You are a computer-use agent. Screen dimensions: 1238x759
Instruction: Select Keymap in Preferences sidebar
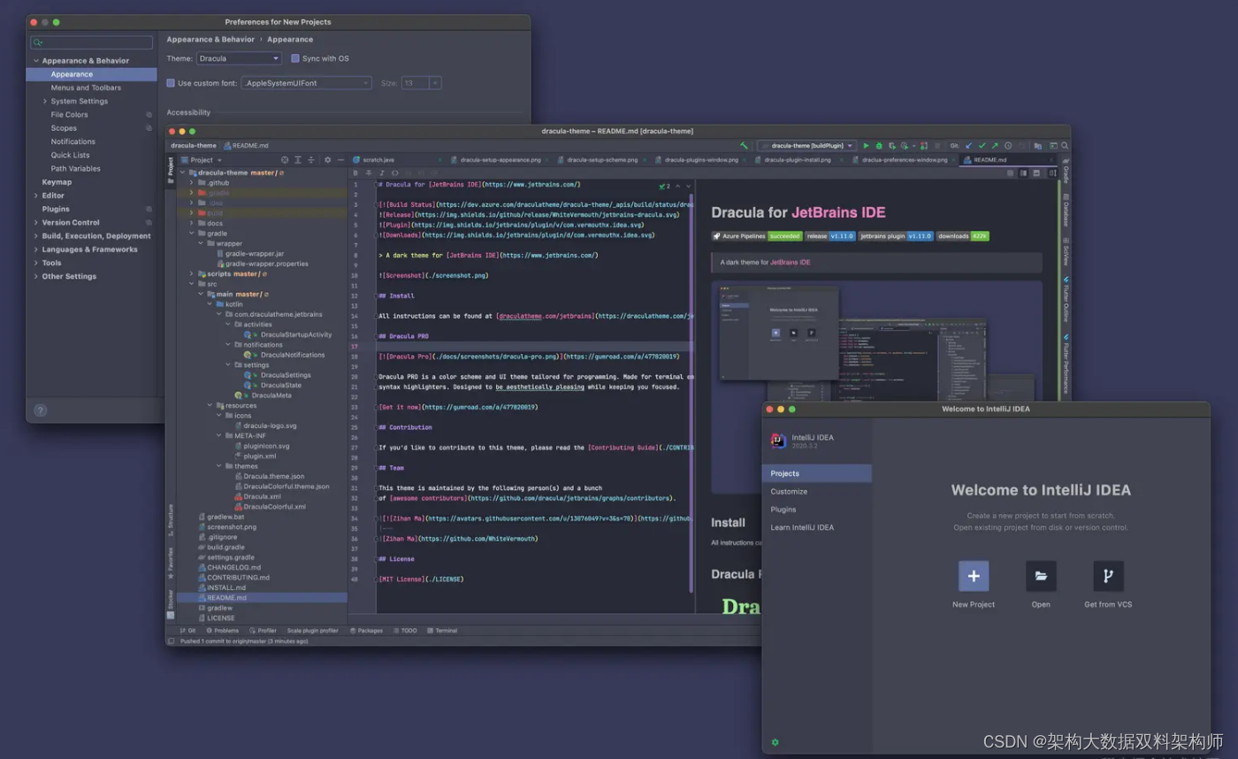click(x=57, y=182)
